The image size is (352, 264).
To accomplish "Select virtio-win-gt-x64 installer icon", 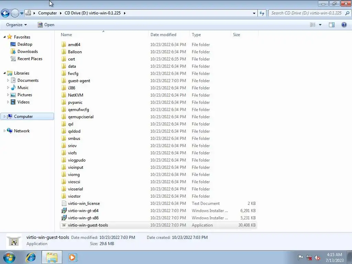I will click(x=64, y=211).
